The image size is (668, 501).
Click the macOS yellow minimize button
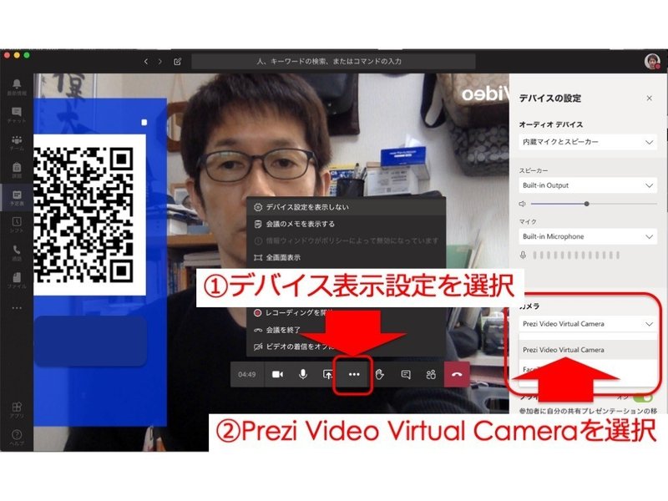point(17,55)
